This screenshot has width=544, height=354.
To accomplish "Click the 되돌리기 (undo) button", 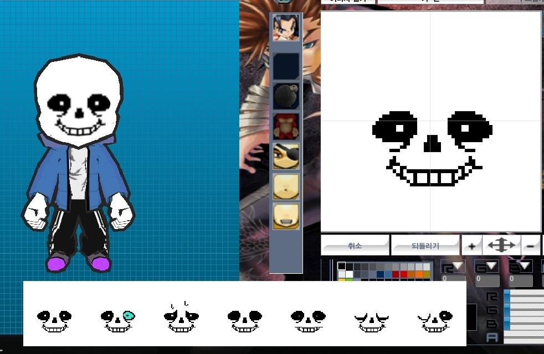I will click(425, 245).
